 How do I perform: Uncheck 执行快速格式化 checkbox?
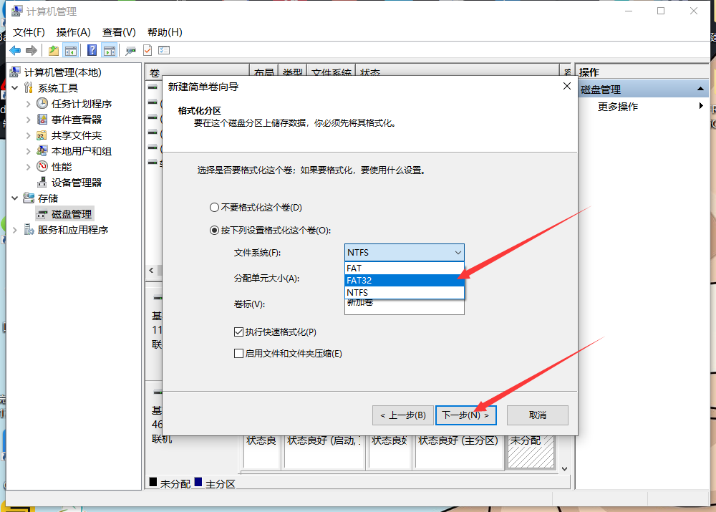238,332
